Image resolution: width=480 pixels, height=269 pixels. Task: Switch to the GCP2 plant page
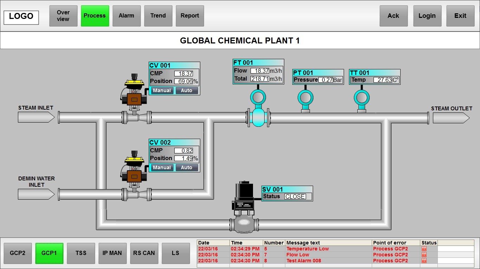(18, 253)
